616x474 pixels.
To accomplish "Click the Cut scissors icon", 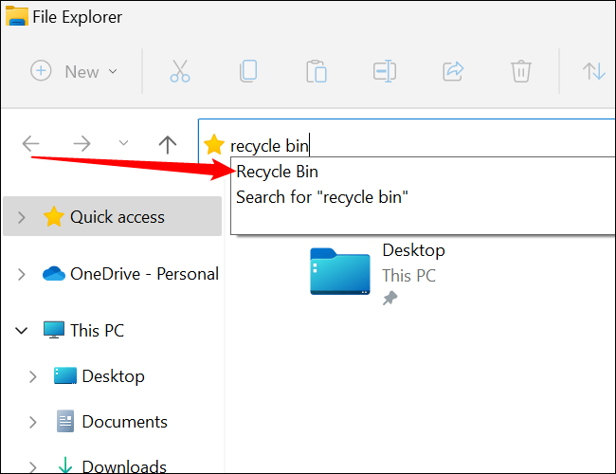I will [x=179, y=71].
